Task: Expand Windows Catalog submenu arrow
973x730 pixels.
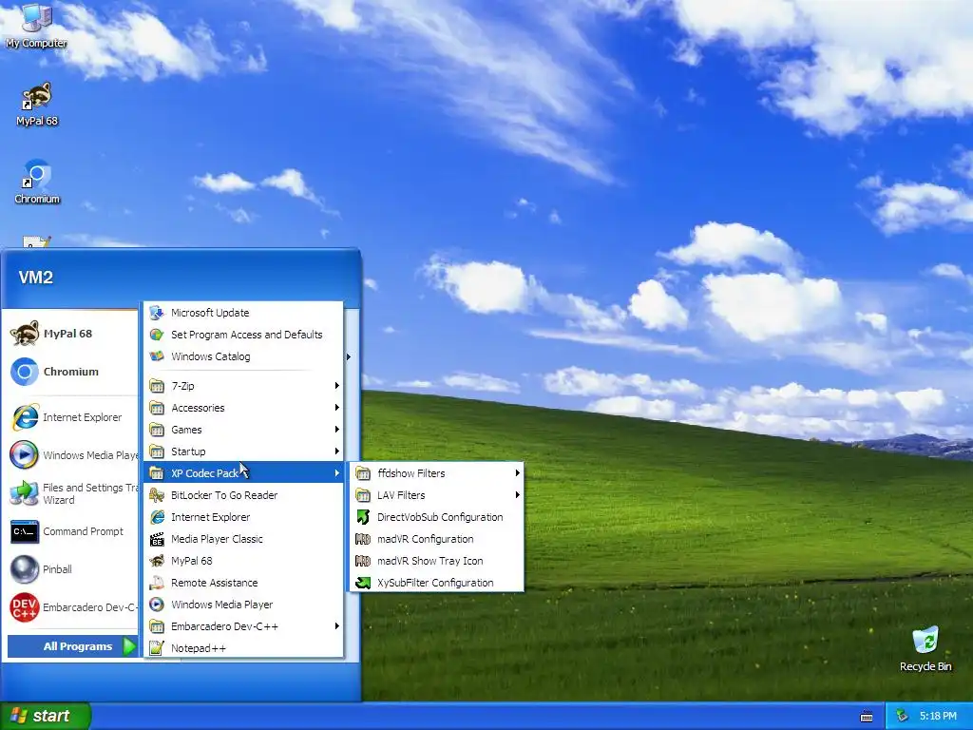Action: (x=348, y=356)
